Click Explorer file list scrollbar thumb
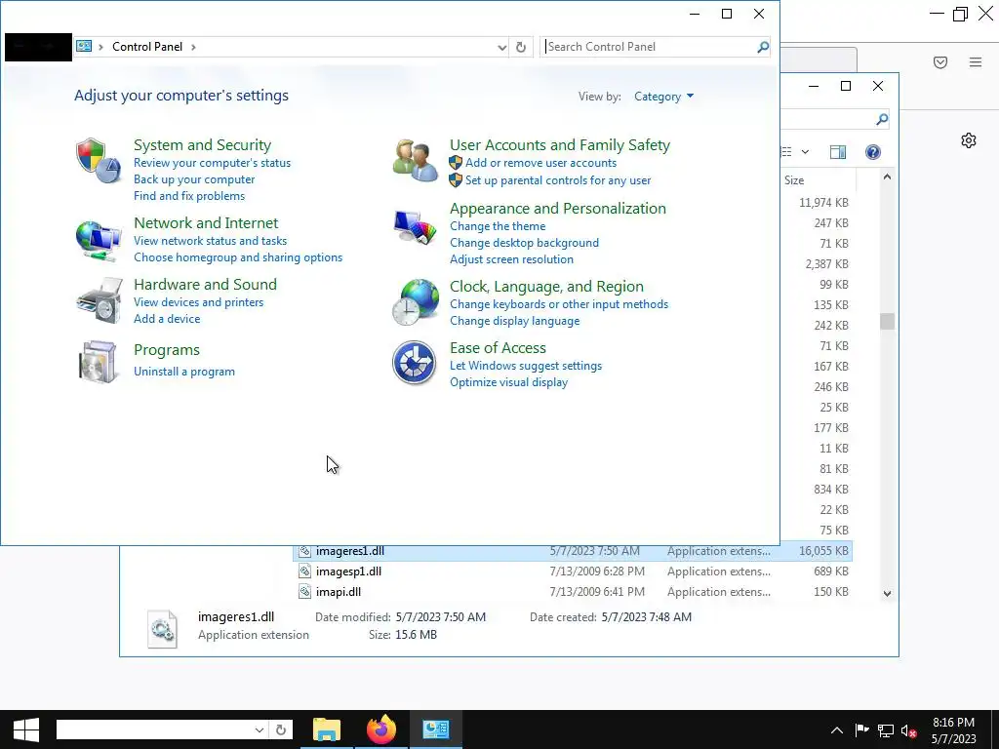The width and height of the screenshot is (999, 749). click(x=887, y=322)
